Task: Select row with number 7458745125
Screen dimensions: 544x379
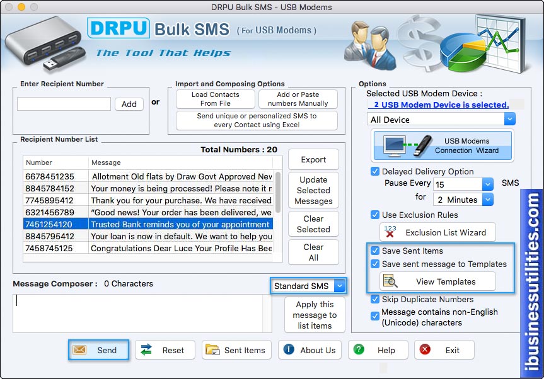Action: tap(148, 248)
